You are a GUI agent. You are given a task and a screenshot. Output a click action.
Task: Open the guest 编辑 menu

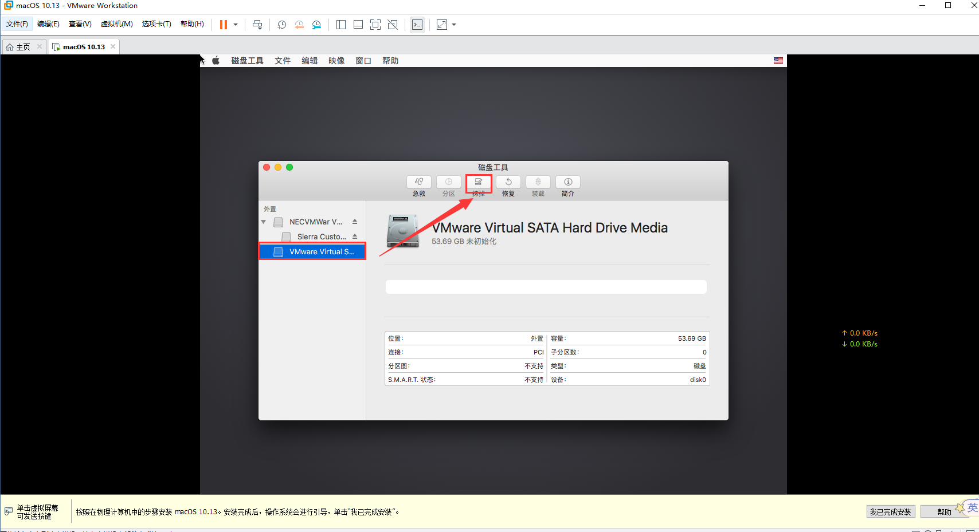coord(310,61)
